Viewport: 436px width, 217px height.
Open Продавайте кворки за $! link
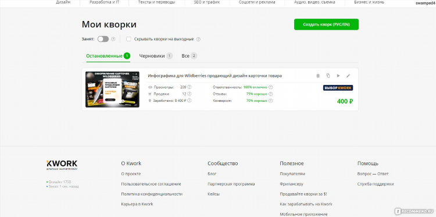(x=303, y=194)
